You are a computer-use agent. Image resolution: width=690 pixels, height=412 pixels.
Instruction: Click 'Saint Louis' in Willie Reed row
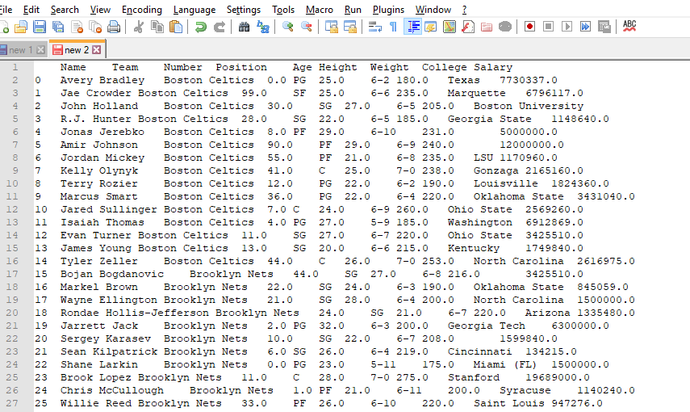click(508, 403)
